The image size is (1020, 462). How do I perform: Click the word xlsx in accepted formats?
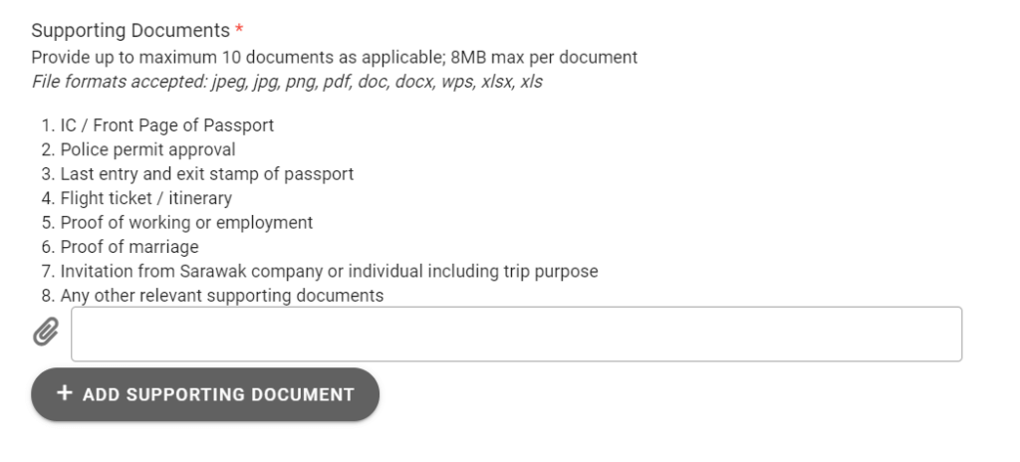pyautogui.click(x=498, y=82)
